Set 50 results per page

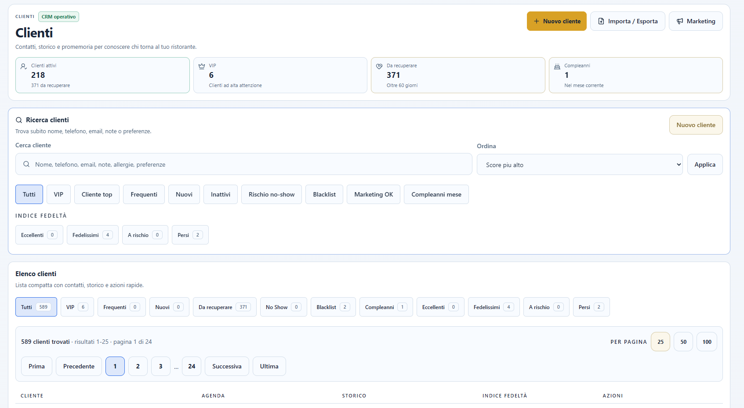point(683,342)
